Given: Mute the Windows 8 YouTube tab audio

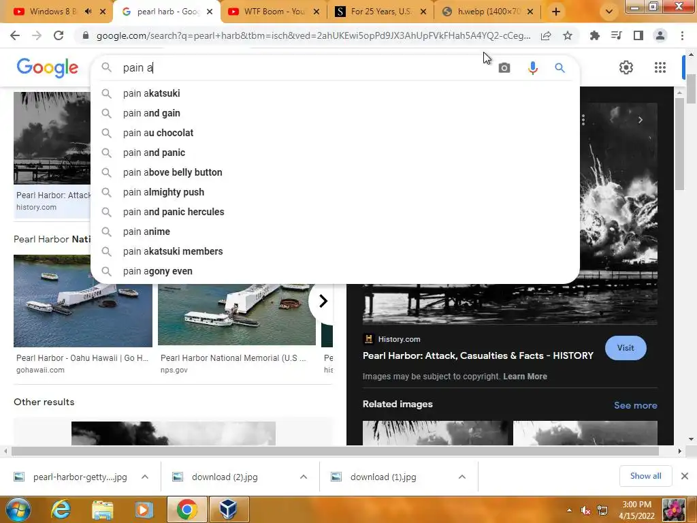Looking at the screenshot, I should tap(88, 12).
